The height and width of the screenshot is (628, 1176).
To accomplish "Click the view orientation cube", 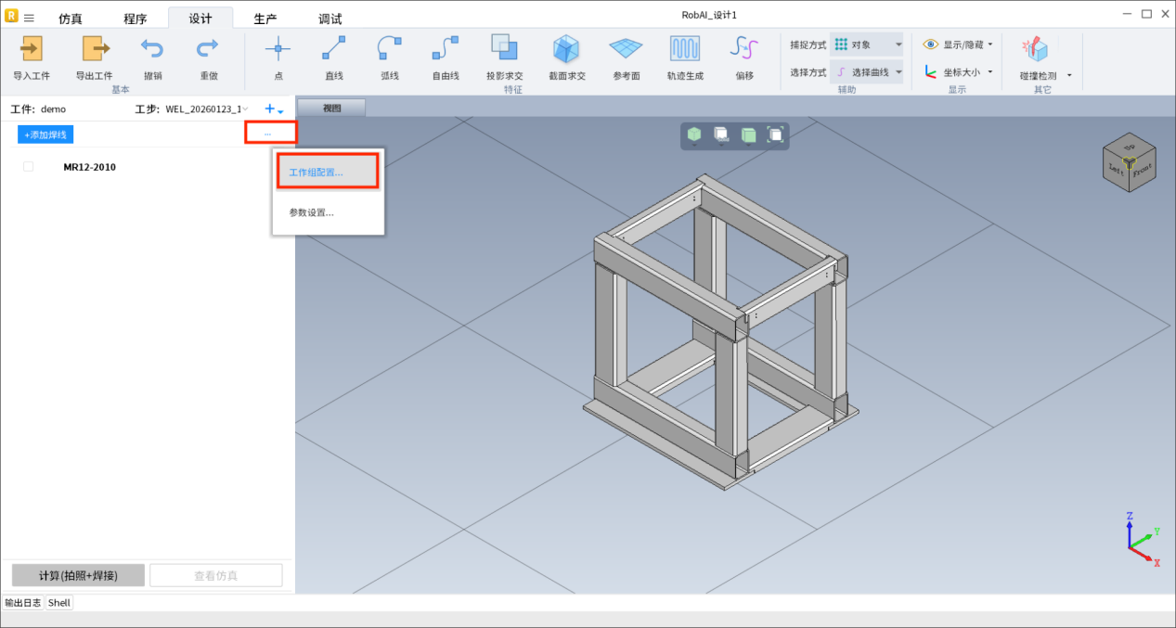I will click(x=1130, y=164).
